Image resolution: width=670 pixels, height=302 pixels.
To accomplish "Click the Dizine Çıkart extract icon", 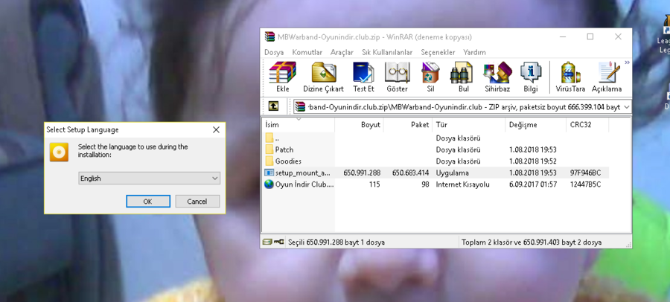I will pyautogui.click(x=324, y=77).
